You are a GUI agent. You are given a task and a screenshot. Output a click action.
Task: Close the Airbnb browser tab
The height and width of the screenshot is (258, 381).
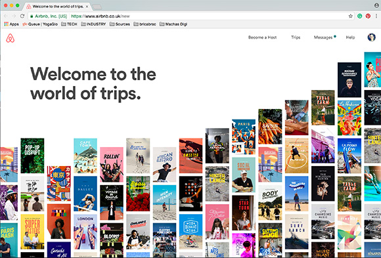87,7
